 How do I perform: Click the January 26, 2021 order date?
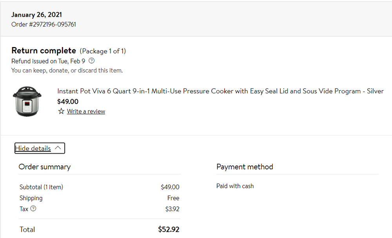click(36, 15)
